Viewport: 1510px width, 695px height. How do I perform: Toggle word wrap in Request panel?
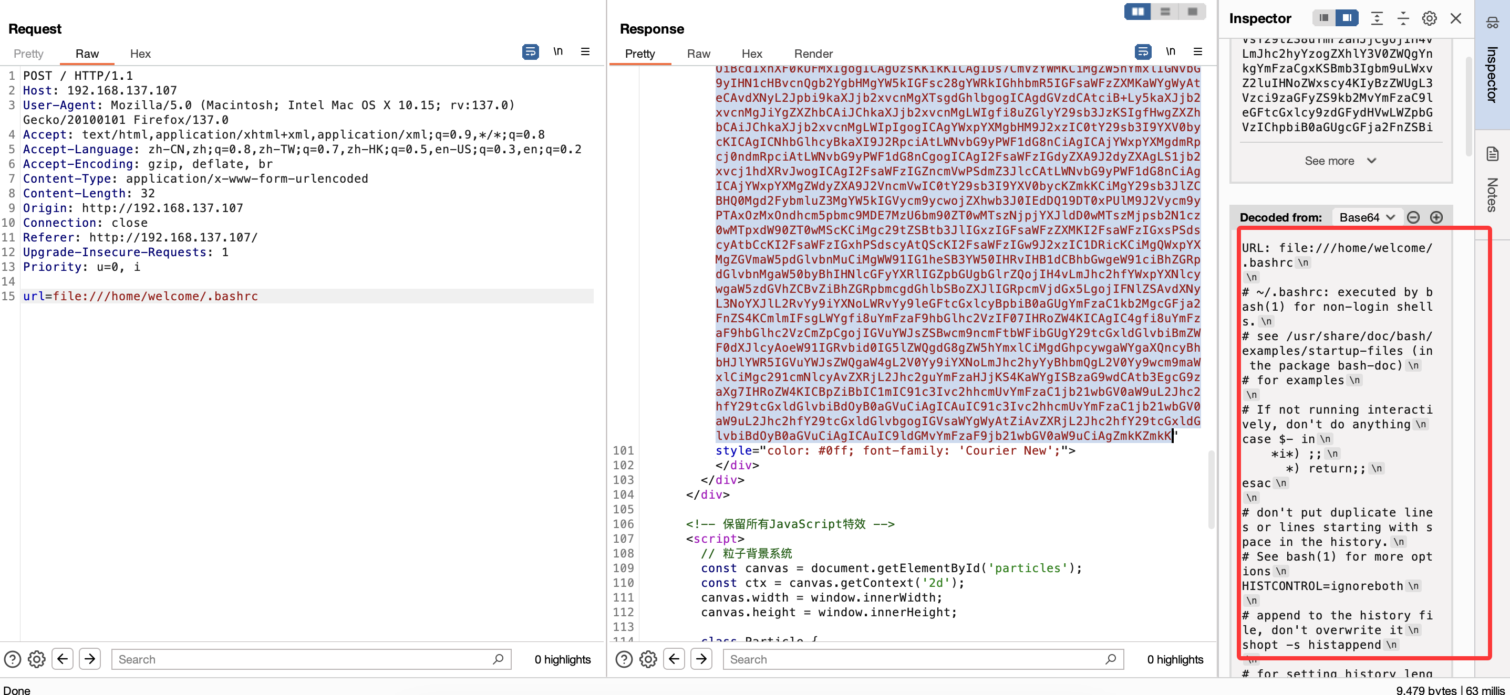530,52
